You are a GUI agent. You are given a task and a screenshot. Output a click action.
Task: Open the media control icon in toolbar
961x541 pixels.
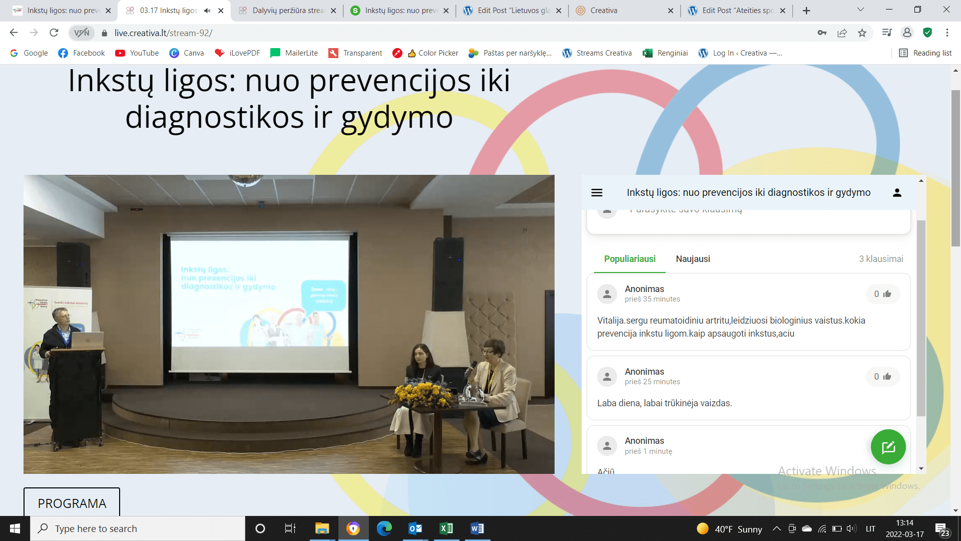[x=887, y=33]
